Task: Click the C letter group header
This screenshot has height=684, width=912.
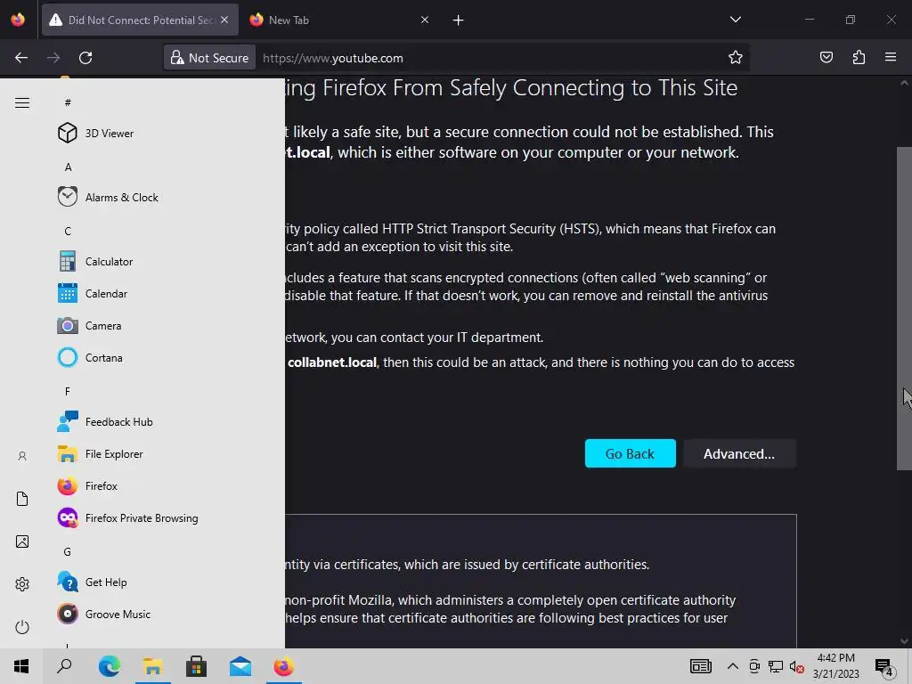Action: (68, 231)
